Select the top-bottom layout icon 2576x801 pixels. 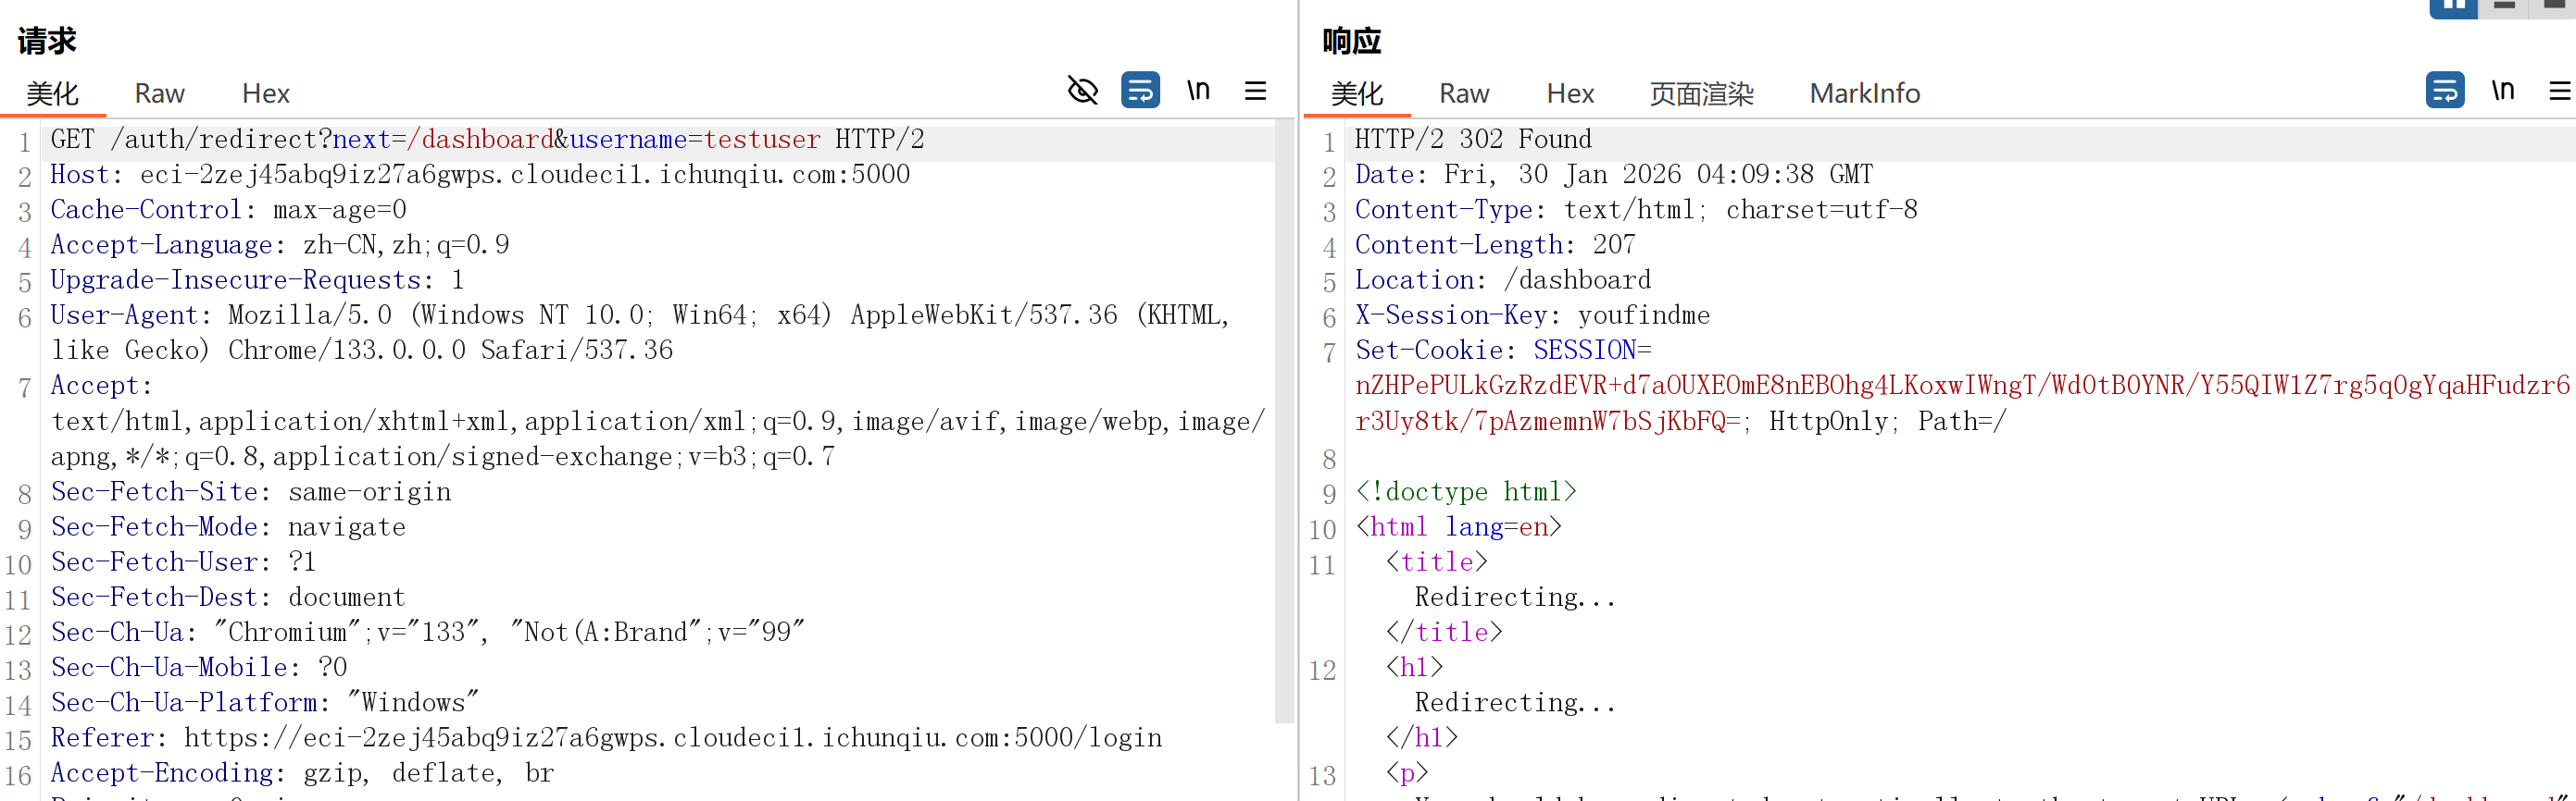click(2504, 7)
